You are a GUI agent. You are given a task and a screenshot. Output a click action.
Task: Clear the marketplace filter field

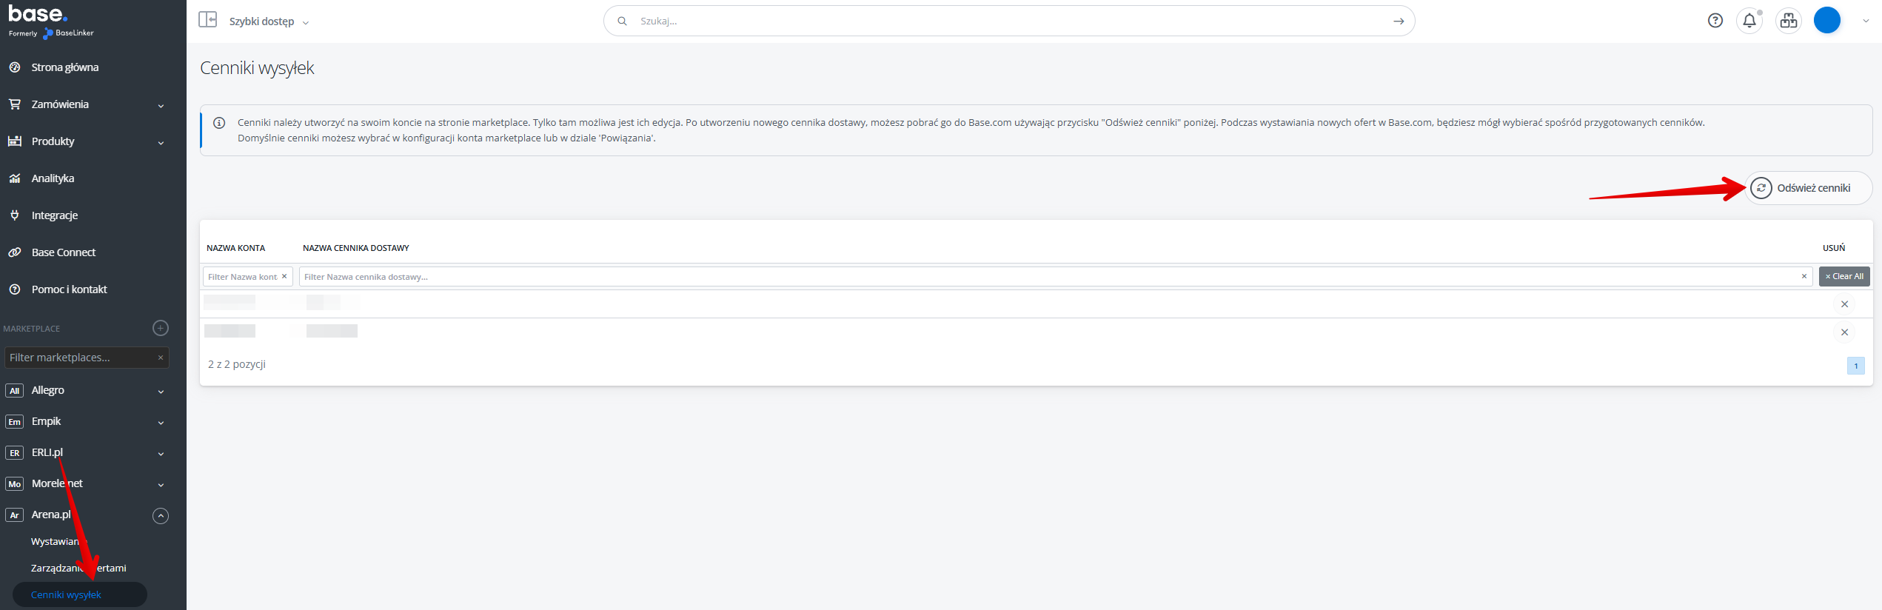tap(161, 358)
